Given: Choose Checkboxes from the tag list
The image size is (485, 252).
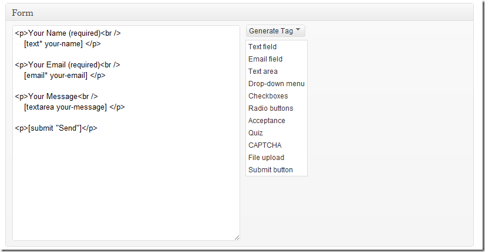Looking at the screenshot, I should tap(268, 96).
